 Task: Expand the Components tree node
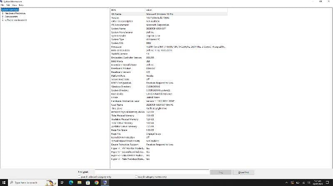coord(3,17)
